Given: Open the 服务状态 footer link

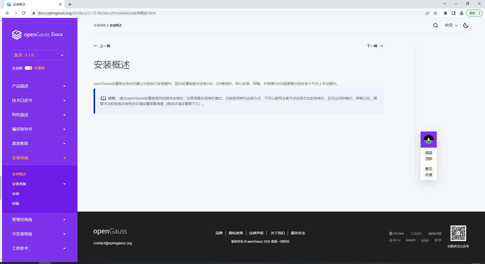Looking at the screenshot, I should (x=298, y=233).
